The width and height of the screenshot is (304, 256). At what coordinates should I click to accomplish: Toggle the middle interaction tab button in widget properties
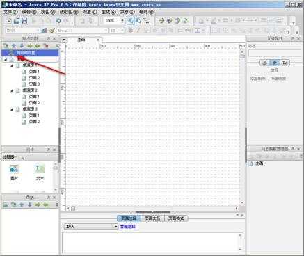(x=275, y=63)
